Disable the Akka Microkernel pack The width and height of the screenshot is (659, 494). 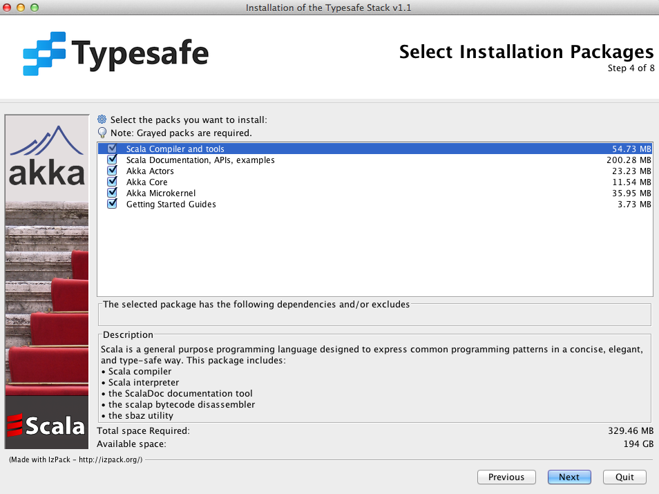coord(112,193)
